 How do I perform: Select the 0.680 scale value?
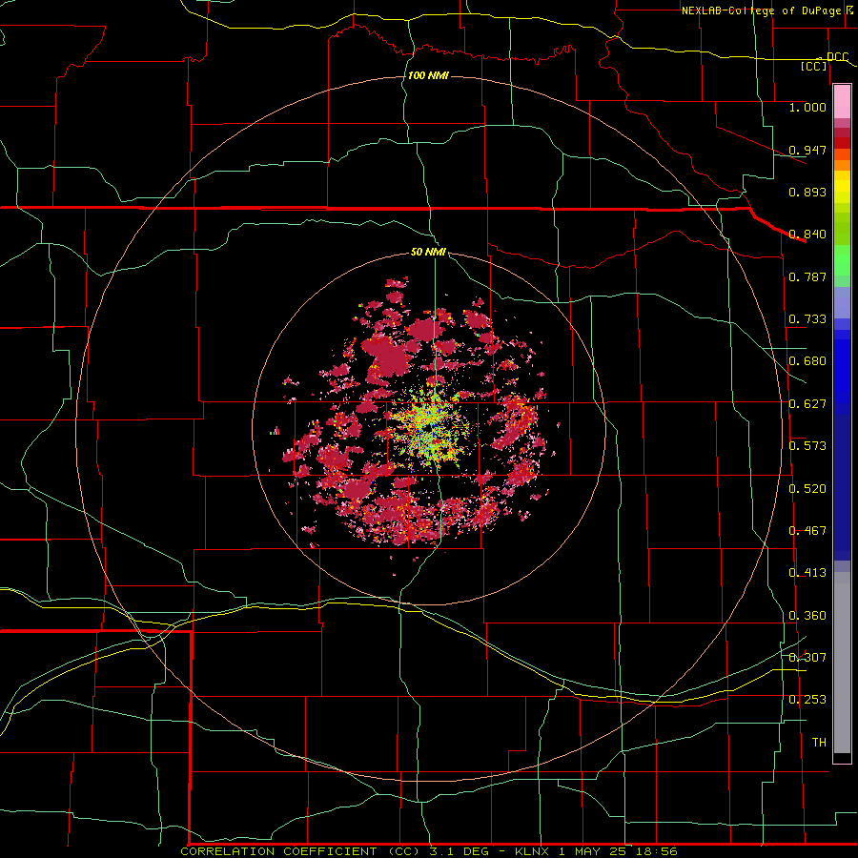click(807, 361)
